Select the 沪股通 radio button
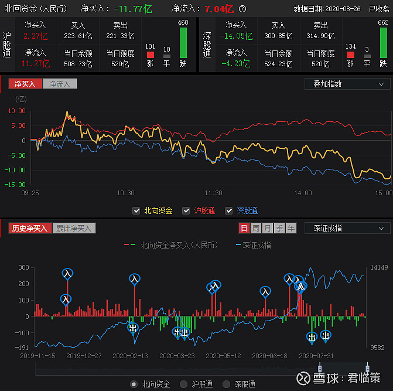The height and width of the screenshot is (391, 393). point(183,384)
